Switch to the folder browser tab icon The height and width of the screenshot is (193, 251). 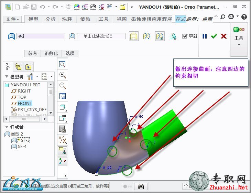point(18,67)
